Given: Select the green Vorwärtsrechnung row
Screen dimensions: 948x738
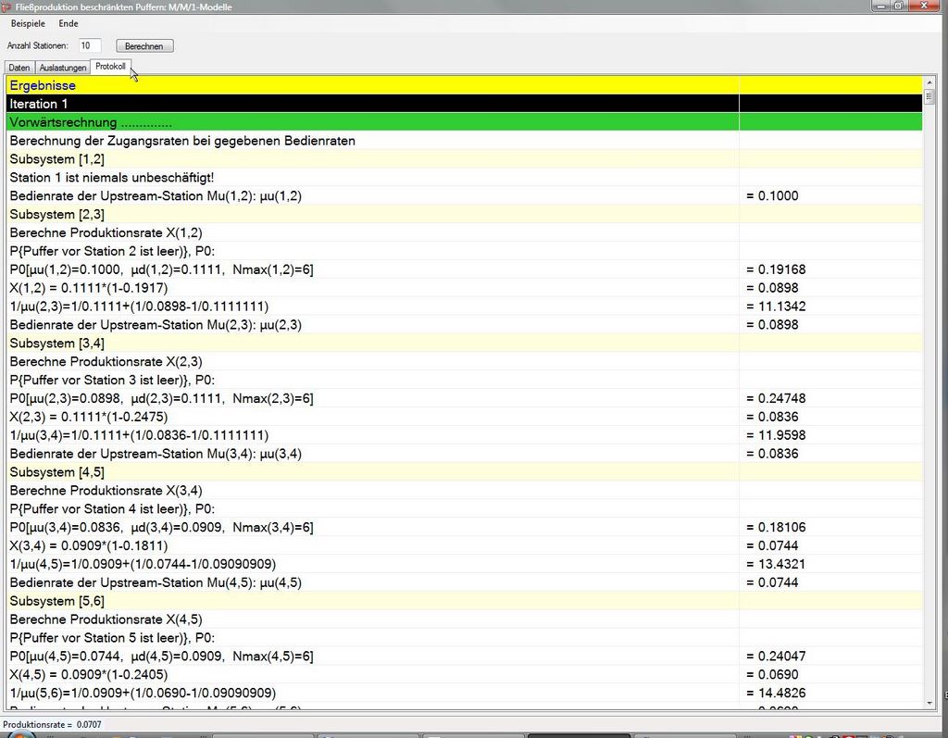Looking at the screenshot, I should (370, 122).
